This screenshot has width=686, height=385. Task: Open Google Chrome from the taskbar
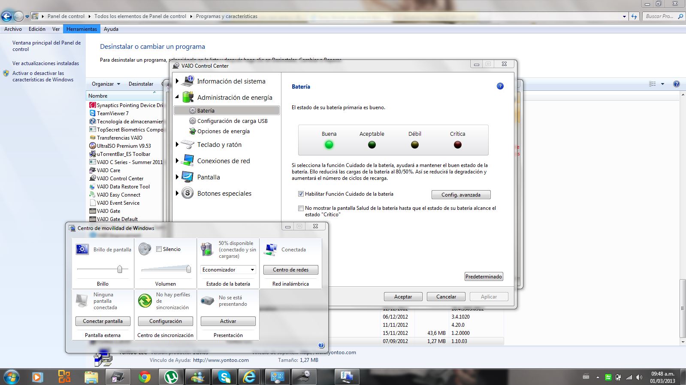pyautogui.click(x=145, y=377)
